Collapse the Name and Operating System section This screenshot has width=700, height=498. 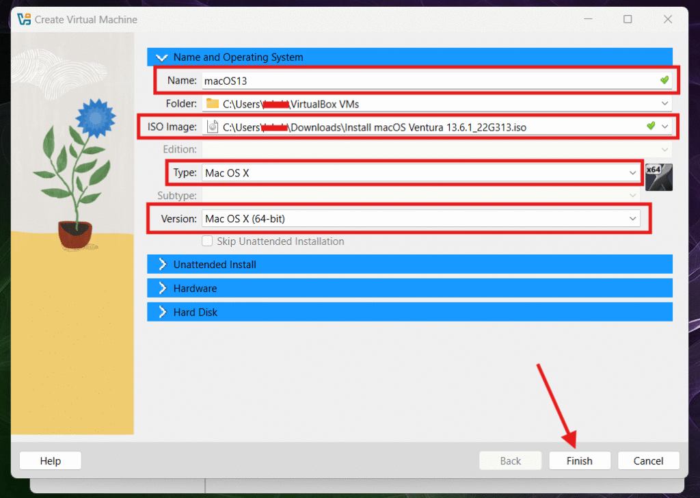[x=163, y=57]
